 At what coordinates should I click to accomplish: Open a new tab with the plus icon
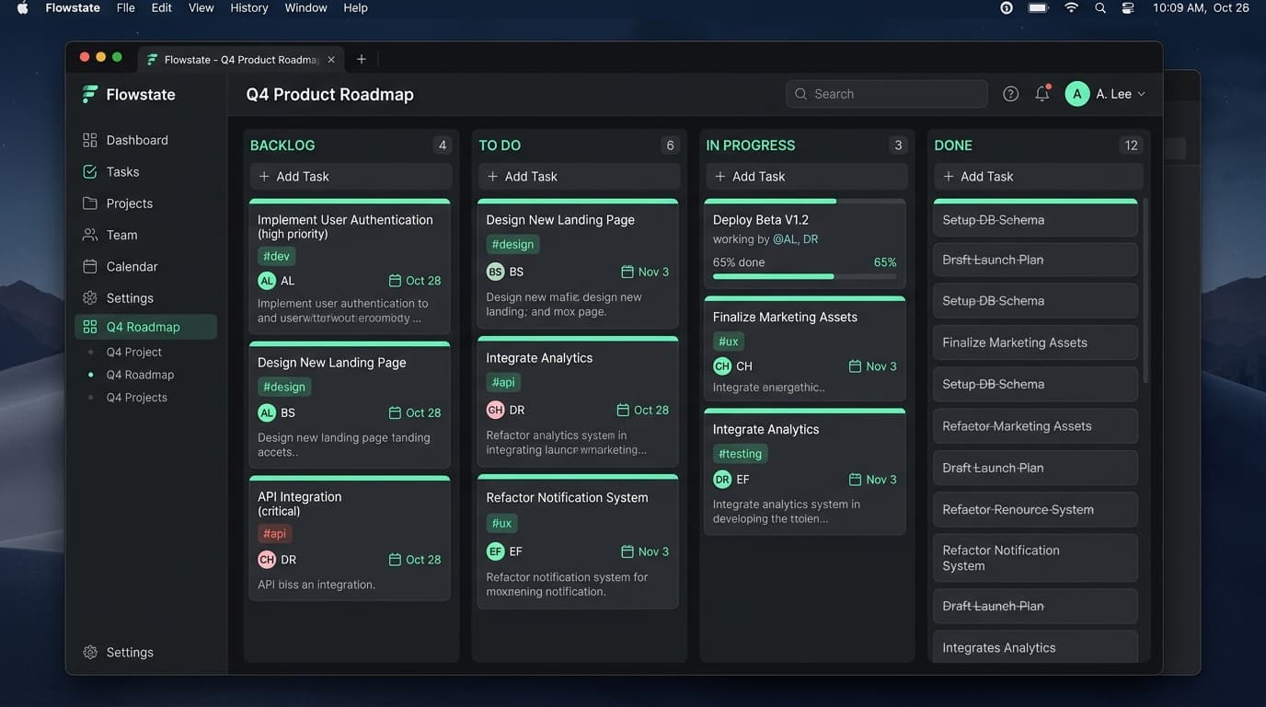[x=361, y=59]
